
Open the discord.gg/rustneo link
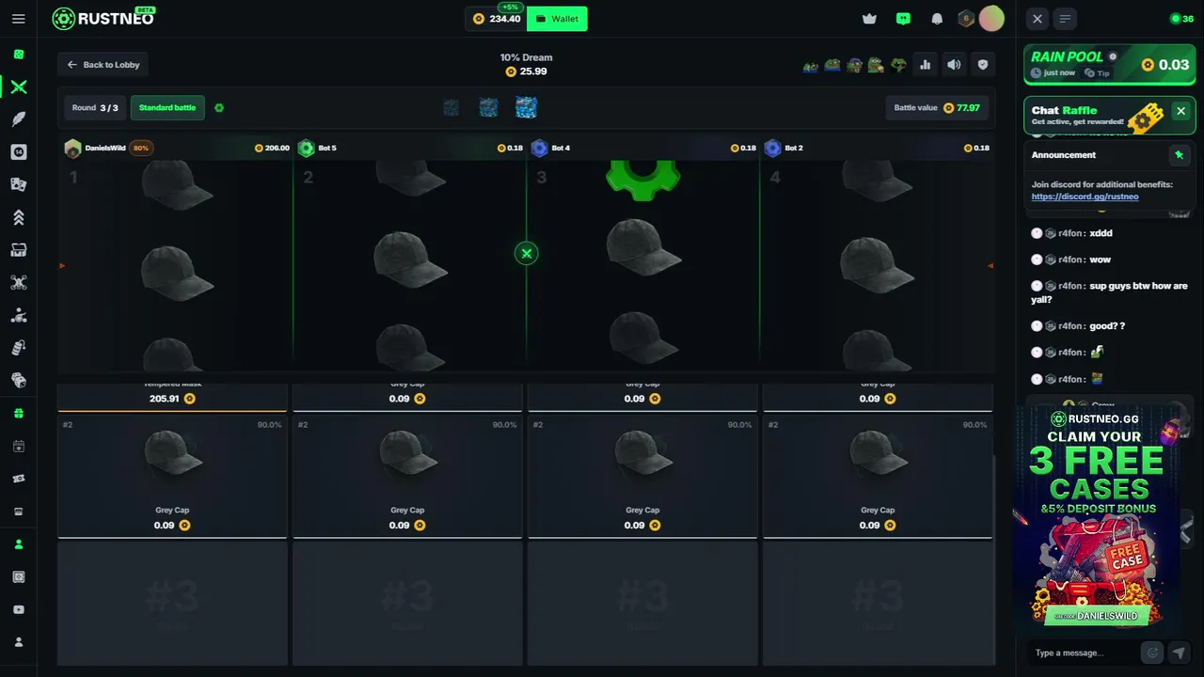pyautogui.click(x=1085, y=197)
